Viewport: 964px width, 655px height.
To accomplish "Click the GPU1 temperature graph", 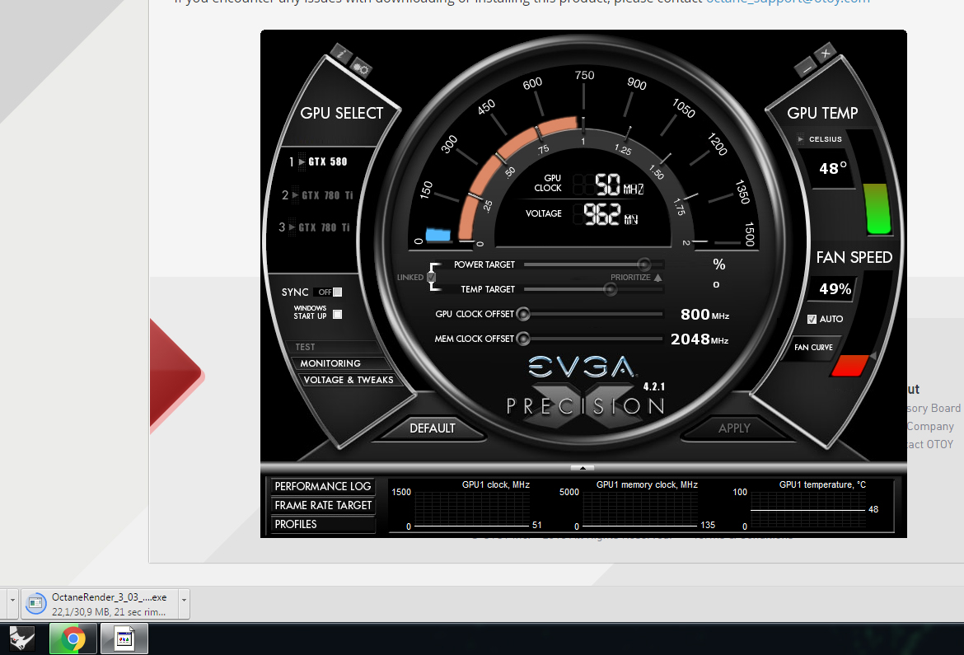I will 807,511.
